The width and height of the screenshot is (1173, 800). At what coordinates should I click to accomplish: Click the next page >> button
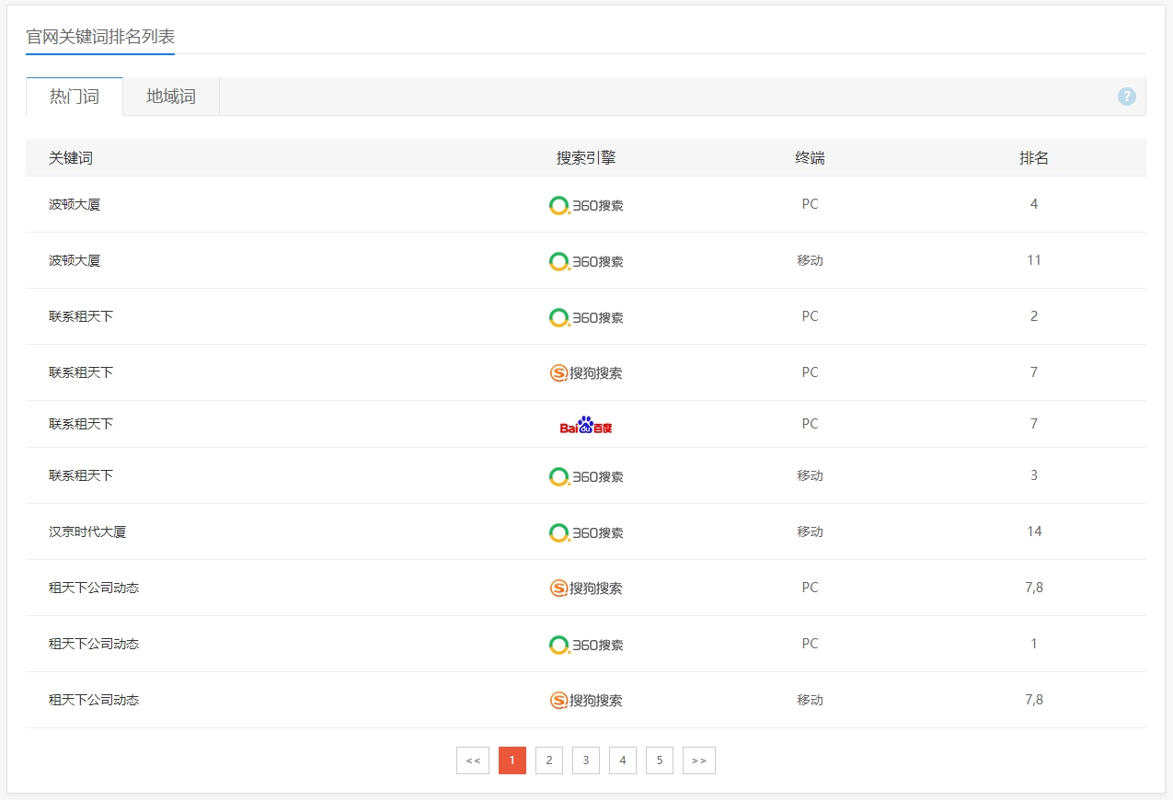[699, 760]
